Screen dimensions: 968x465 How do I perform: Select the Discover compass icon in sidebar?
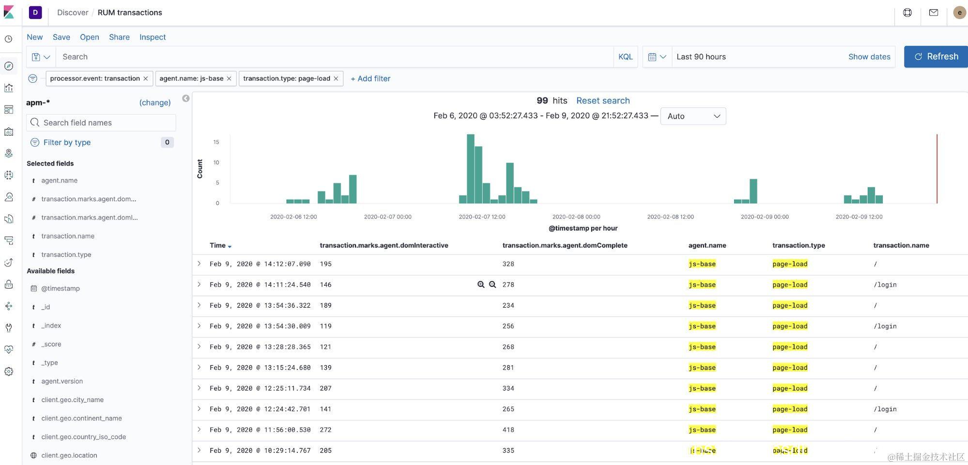coord(9,66)
